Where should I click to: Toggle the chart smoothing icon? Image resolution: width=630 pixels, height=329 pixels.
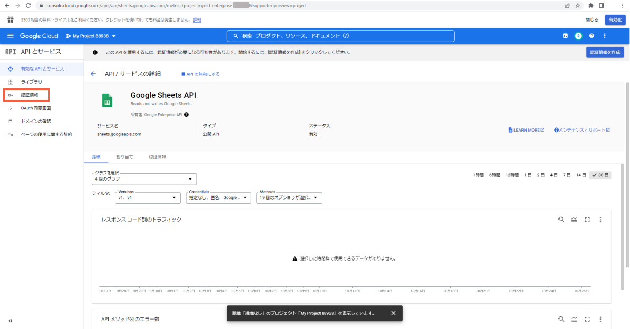574,220
